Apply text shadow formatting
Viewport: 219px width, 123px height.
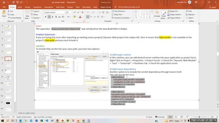point(56,17)
